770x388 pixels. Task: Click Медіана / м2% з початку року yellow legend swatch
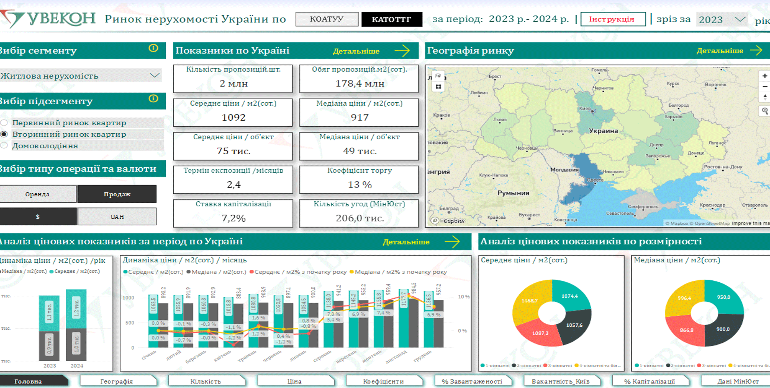tap(352, 272)
